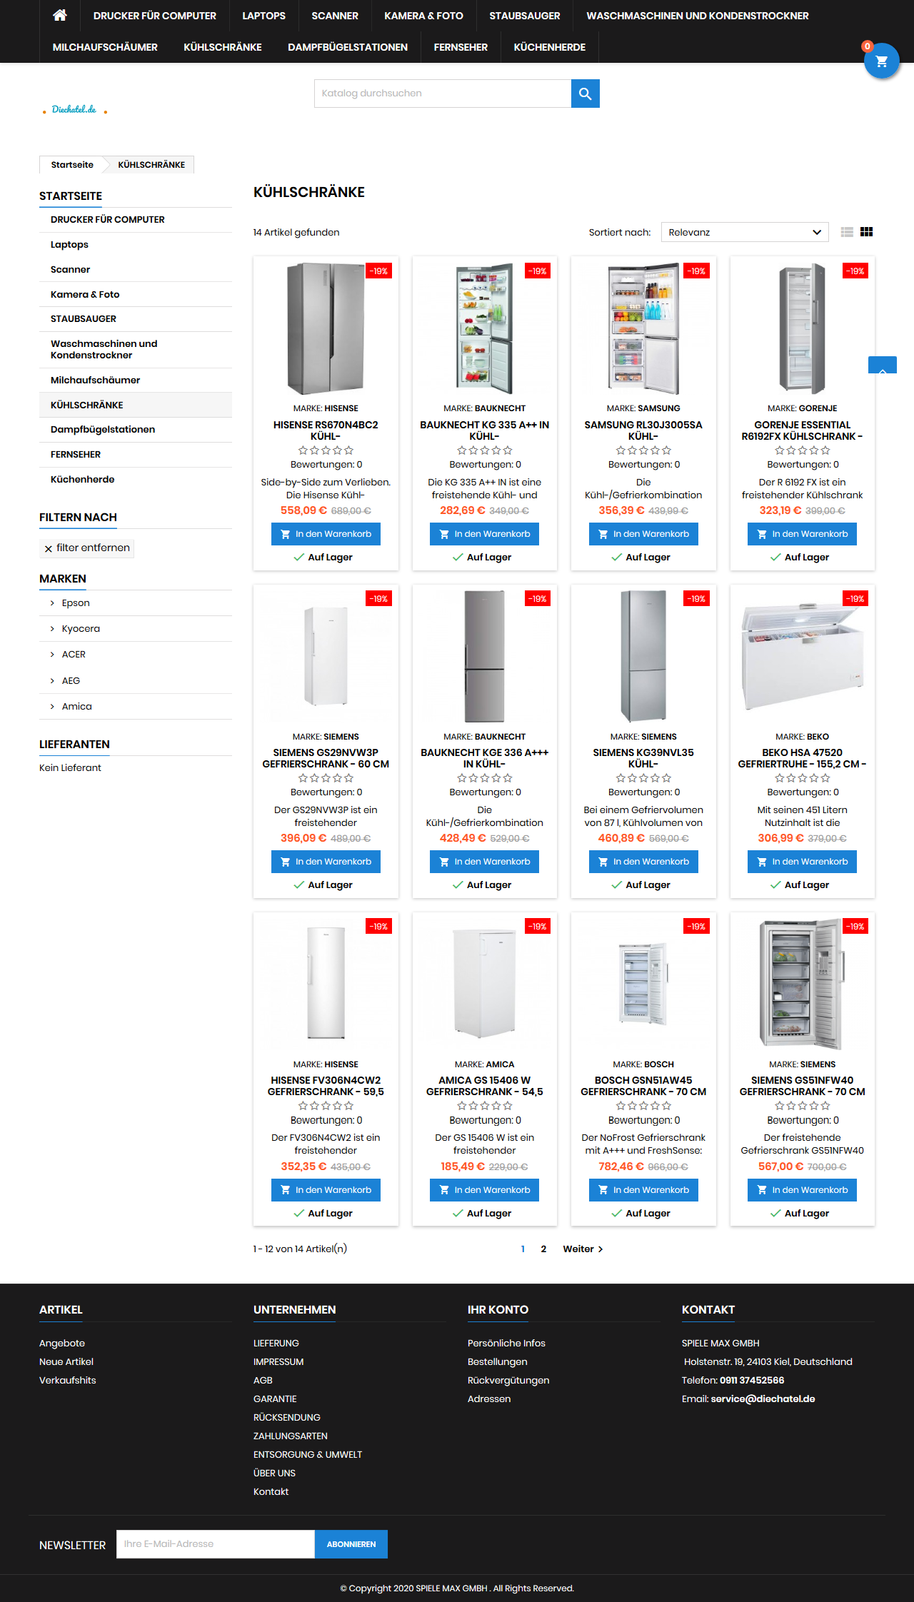Open the BEKO chest freezer product image
Viewport: 914px width, 1602px height.
pyautogui.click(x=802, y=657)
